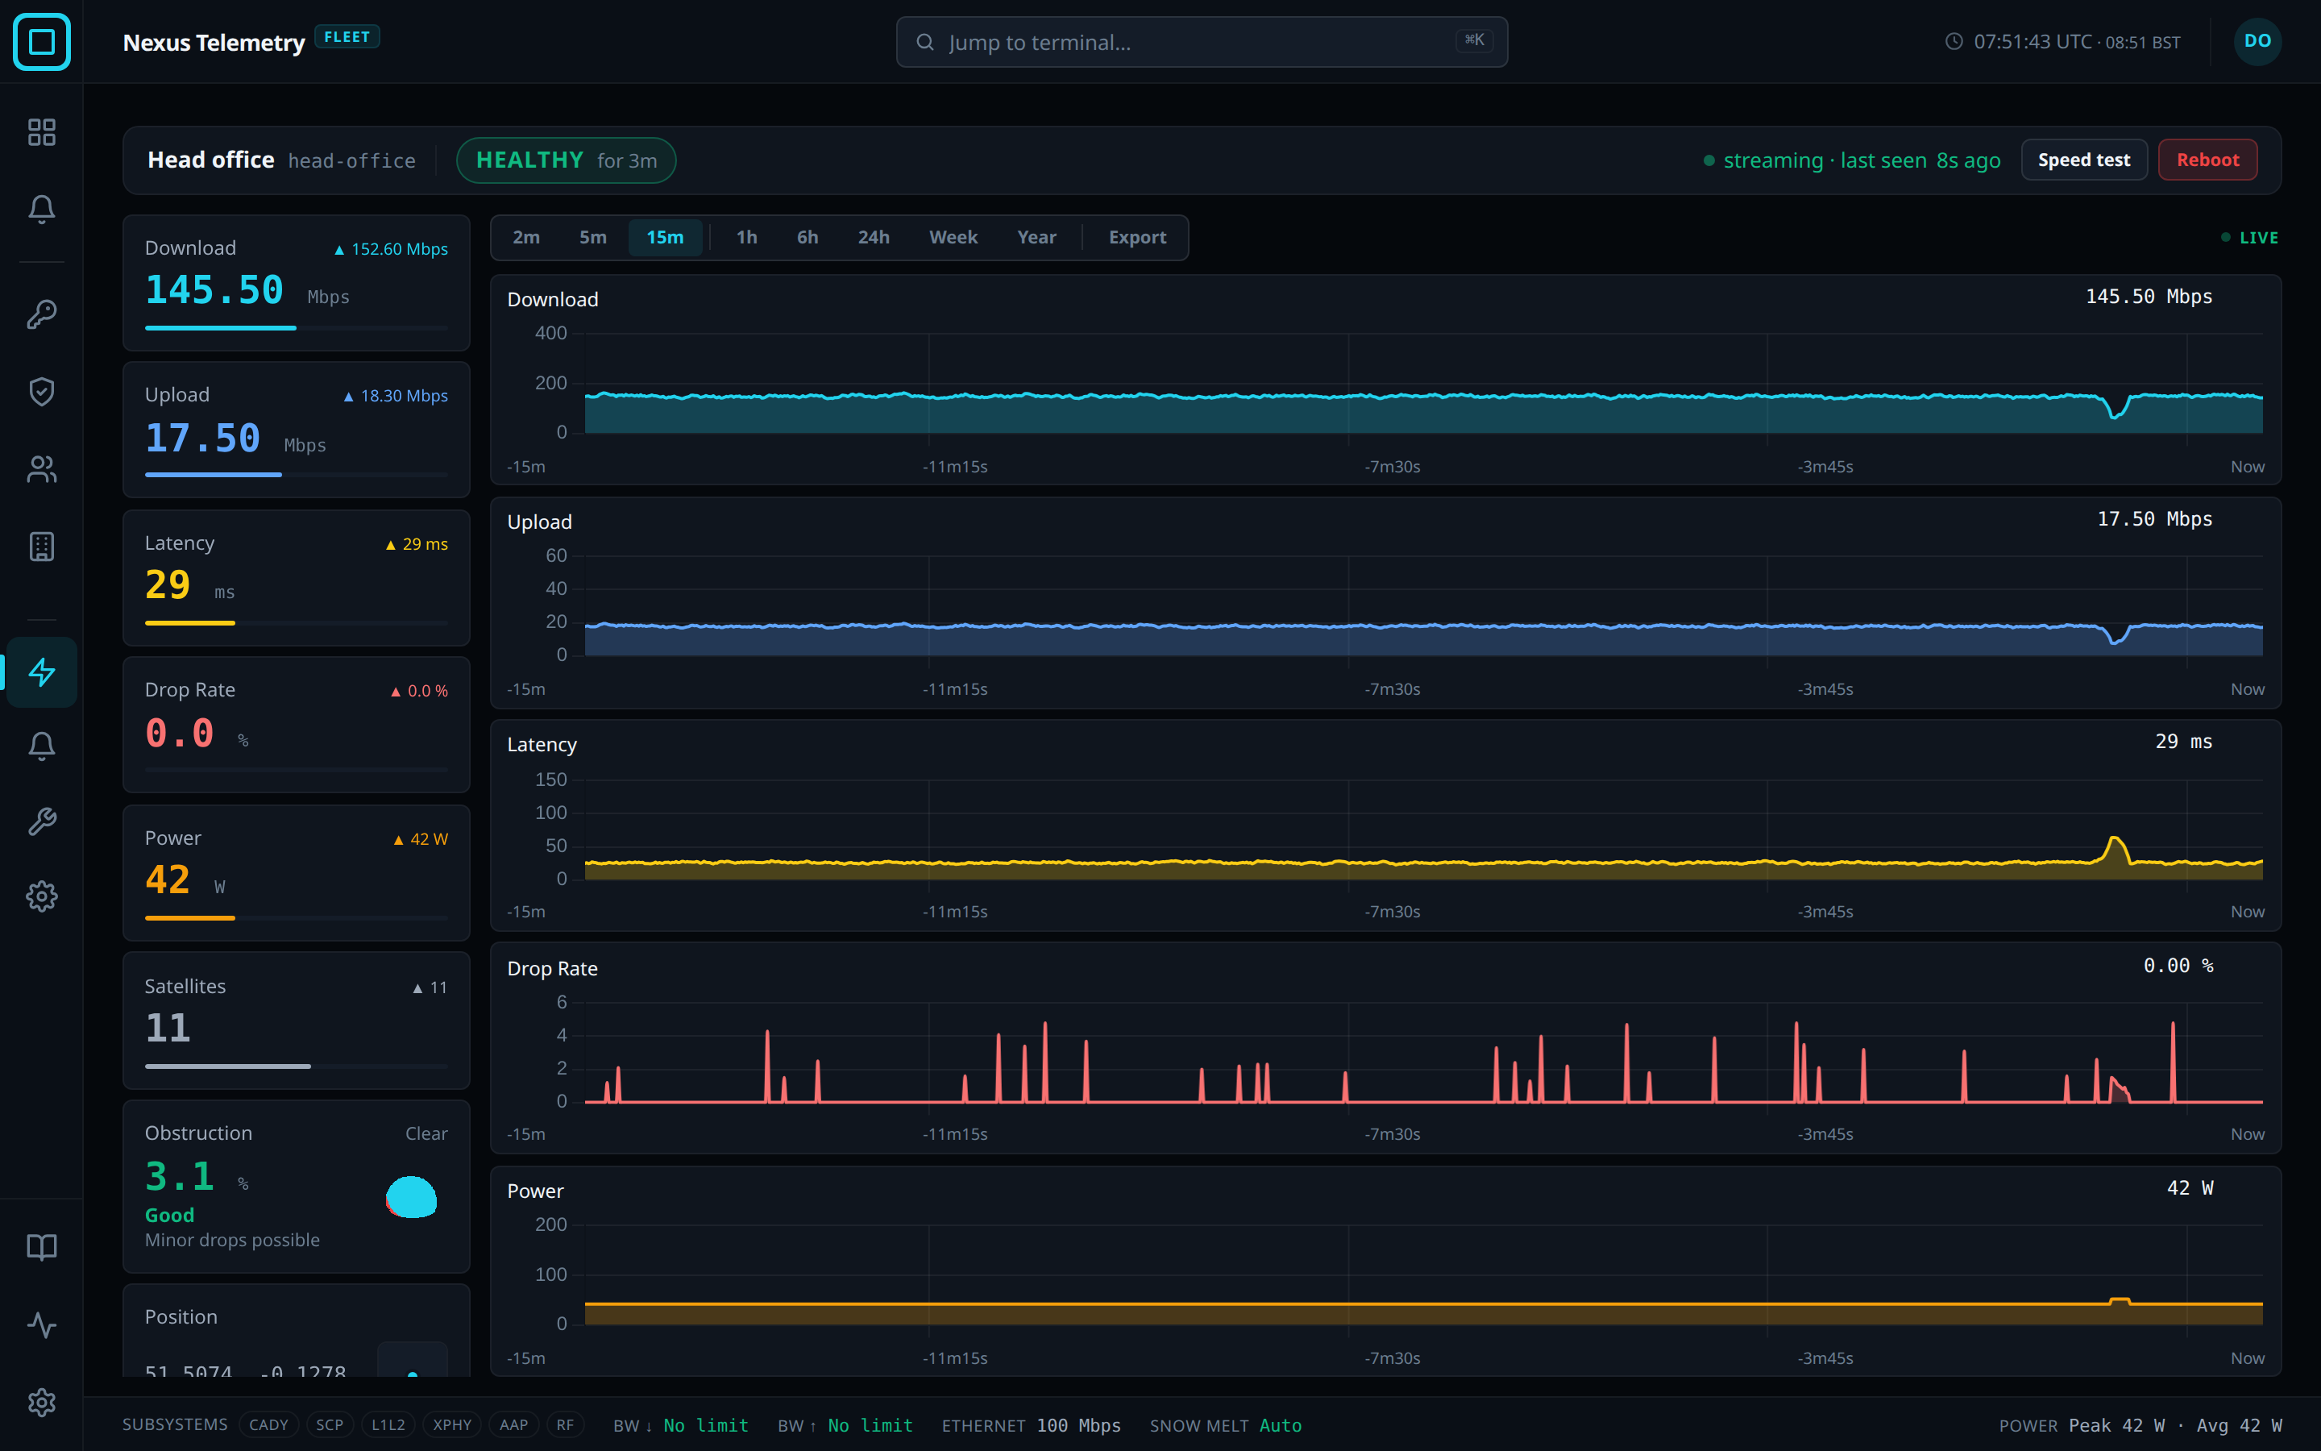Click the search magnifier icon
2321x1451 pixels.
coord(924,42)
